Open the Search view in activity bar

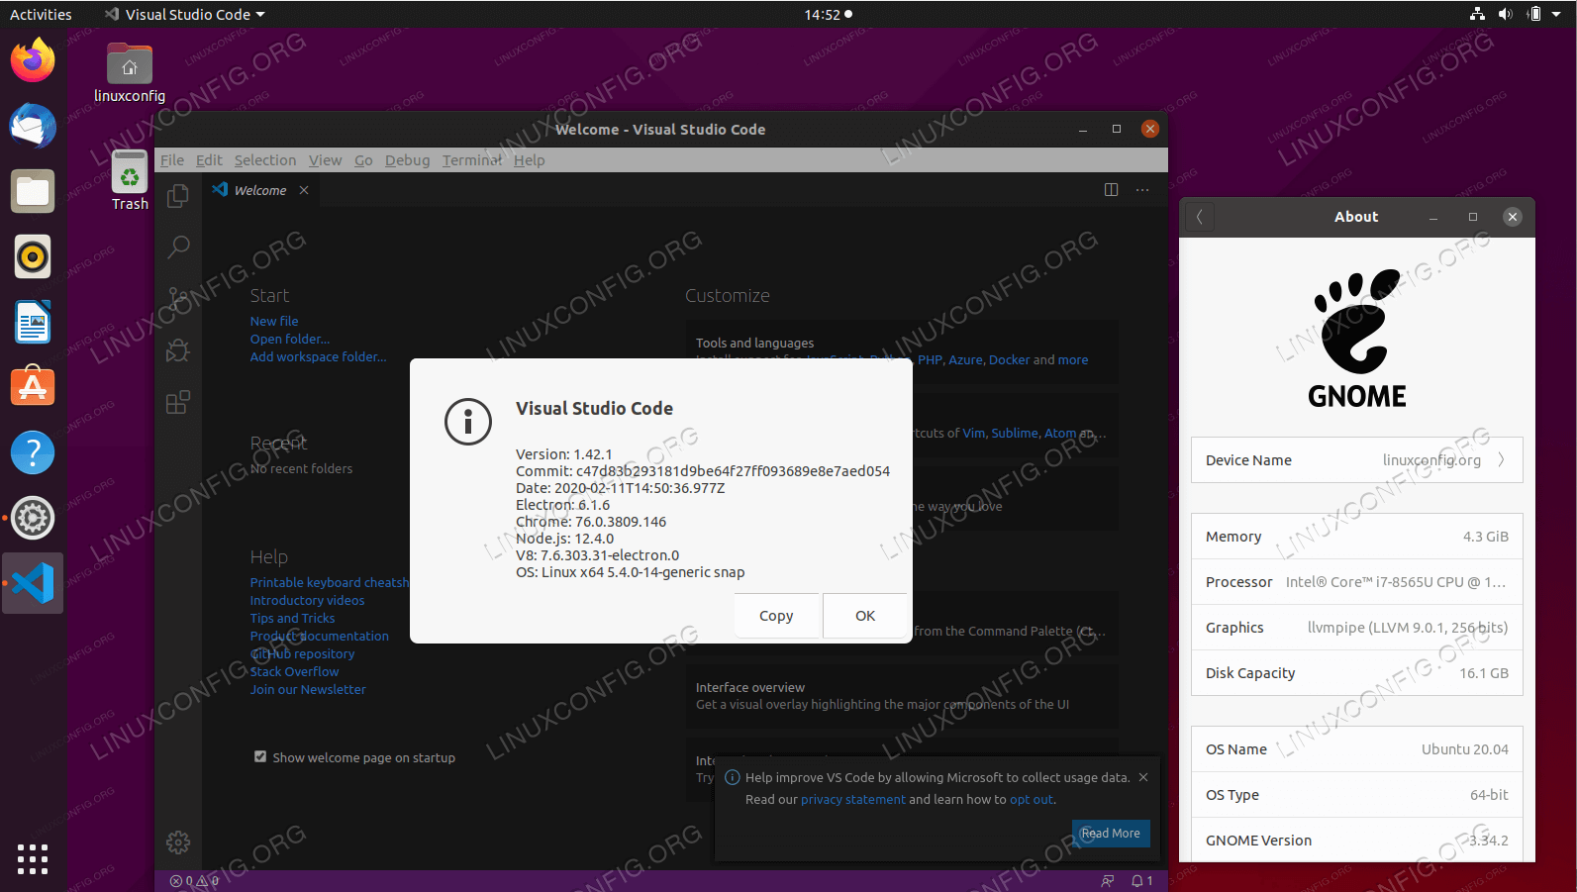[x=178, y=247]
